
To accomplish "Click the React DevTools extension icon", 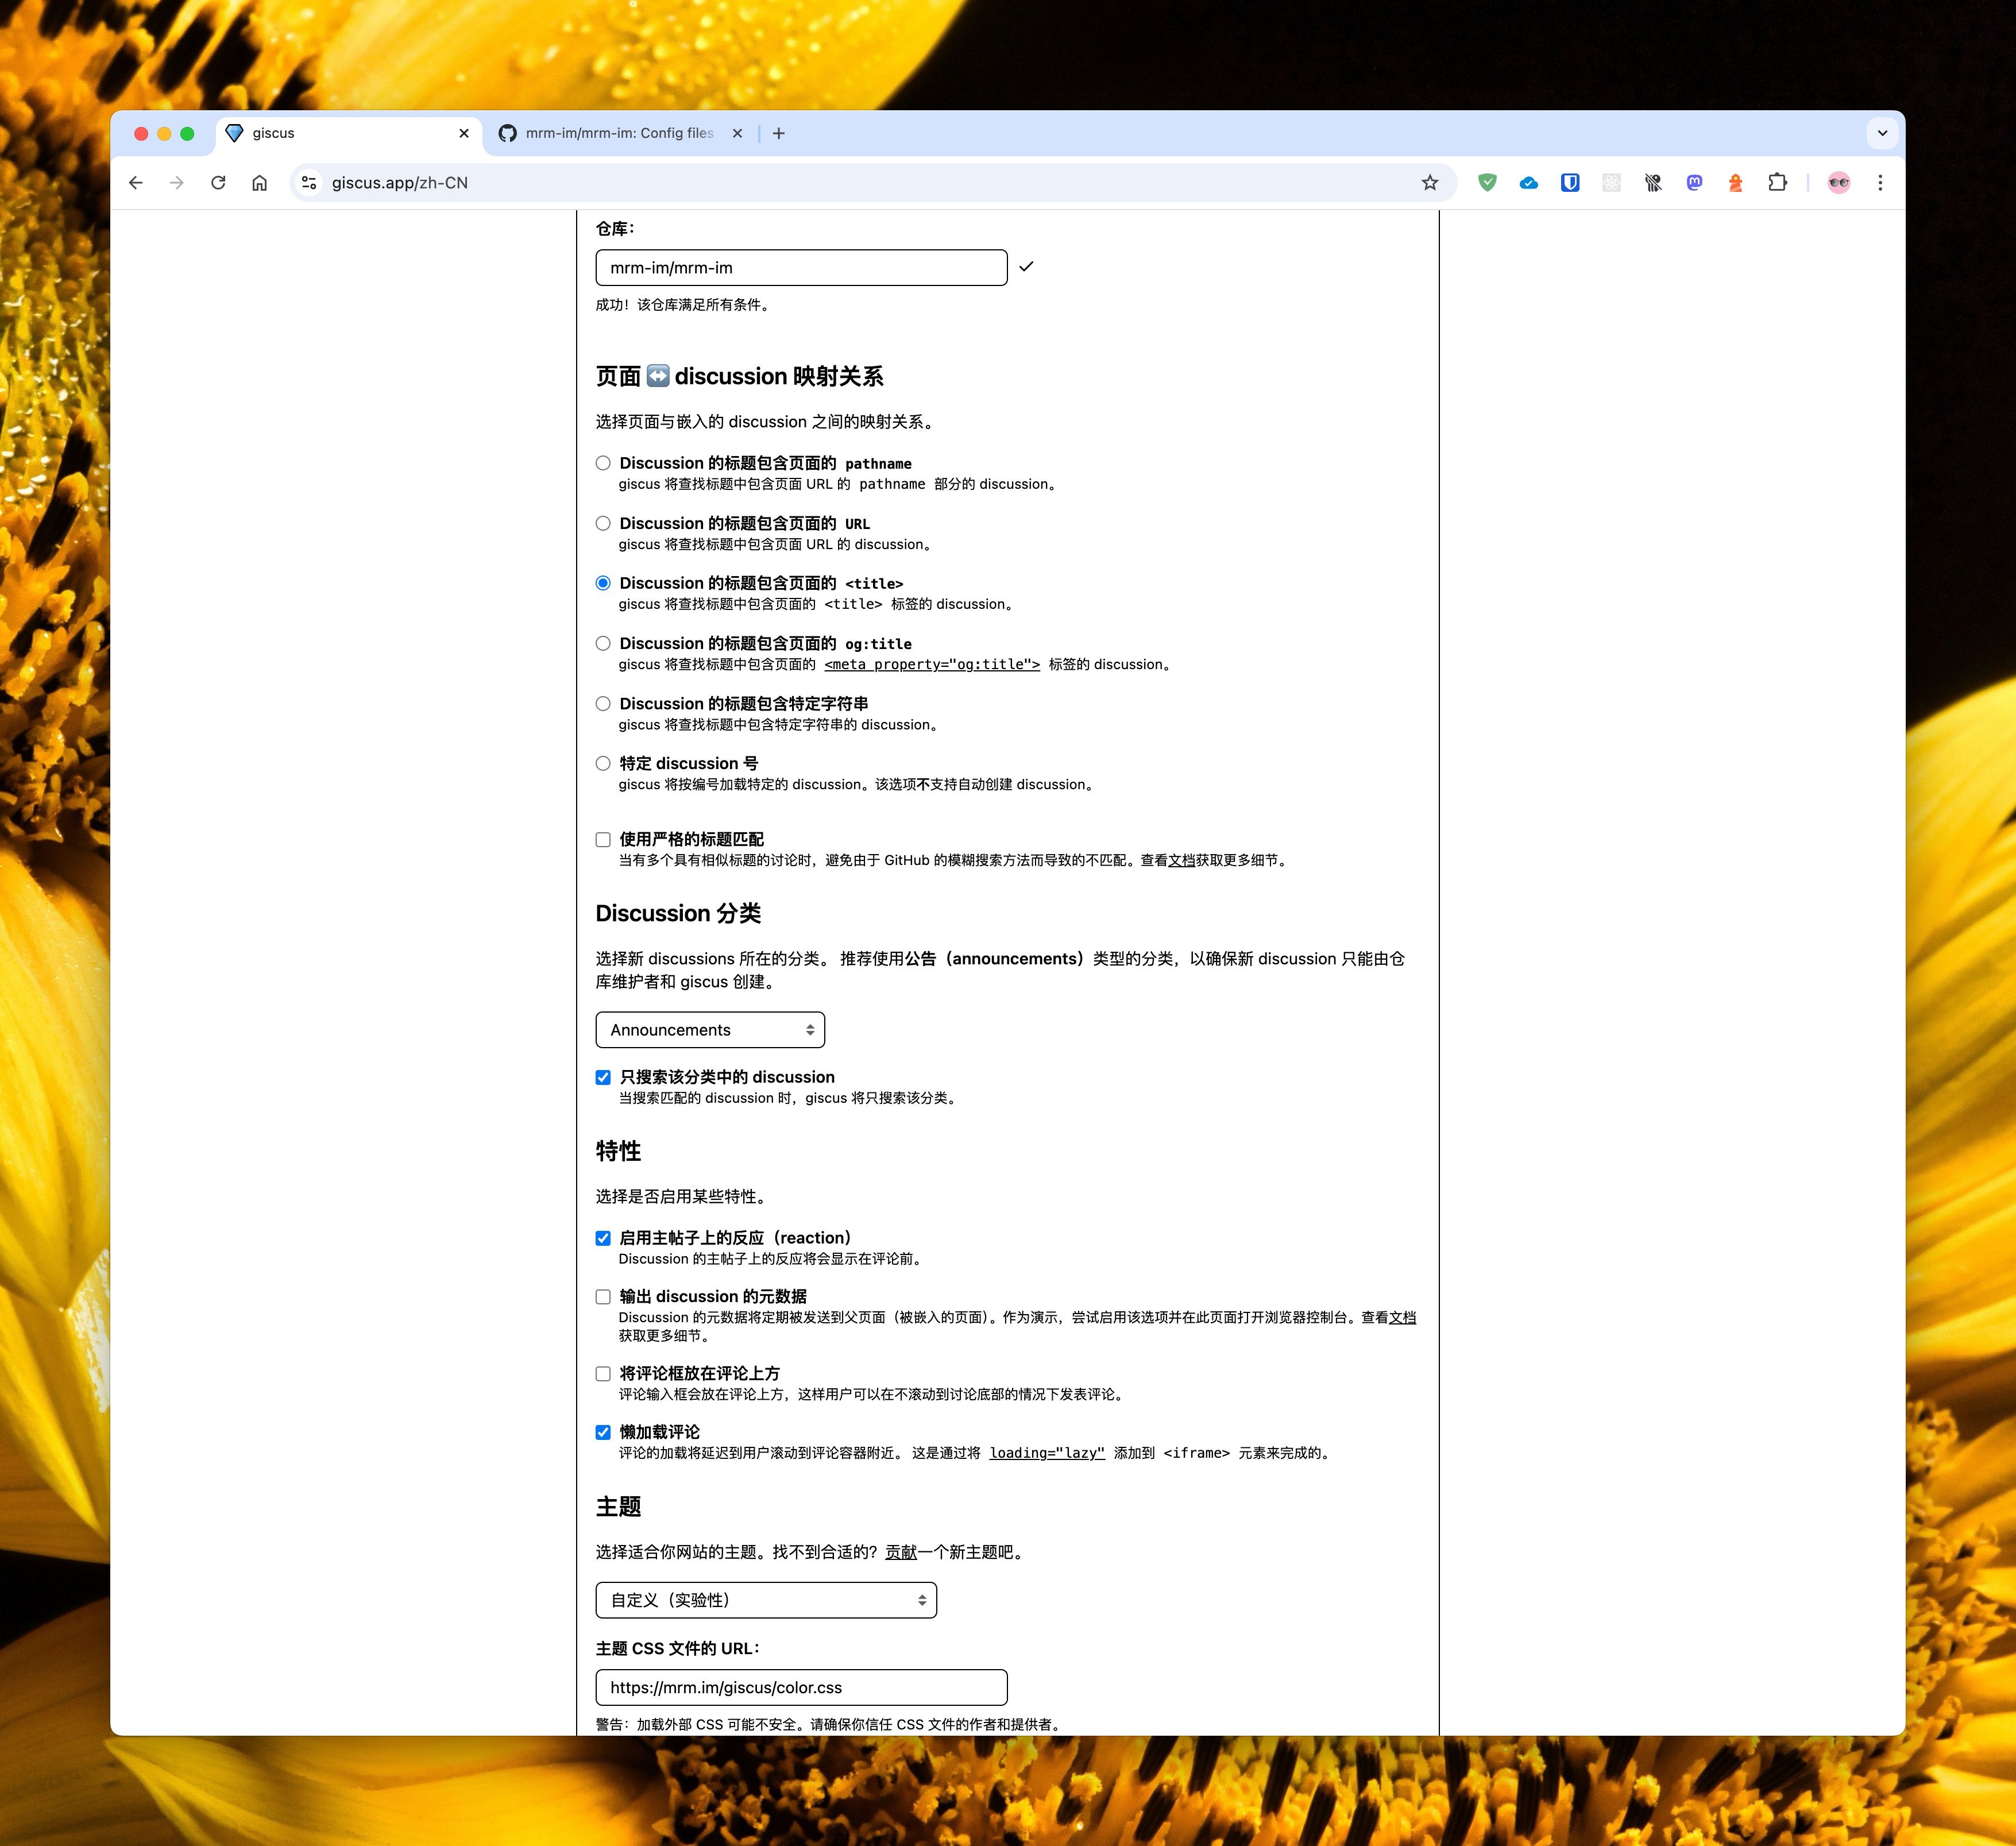I will coord(1611,183).
